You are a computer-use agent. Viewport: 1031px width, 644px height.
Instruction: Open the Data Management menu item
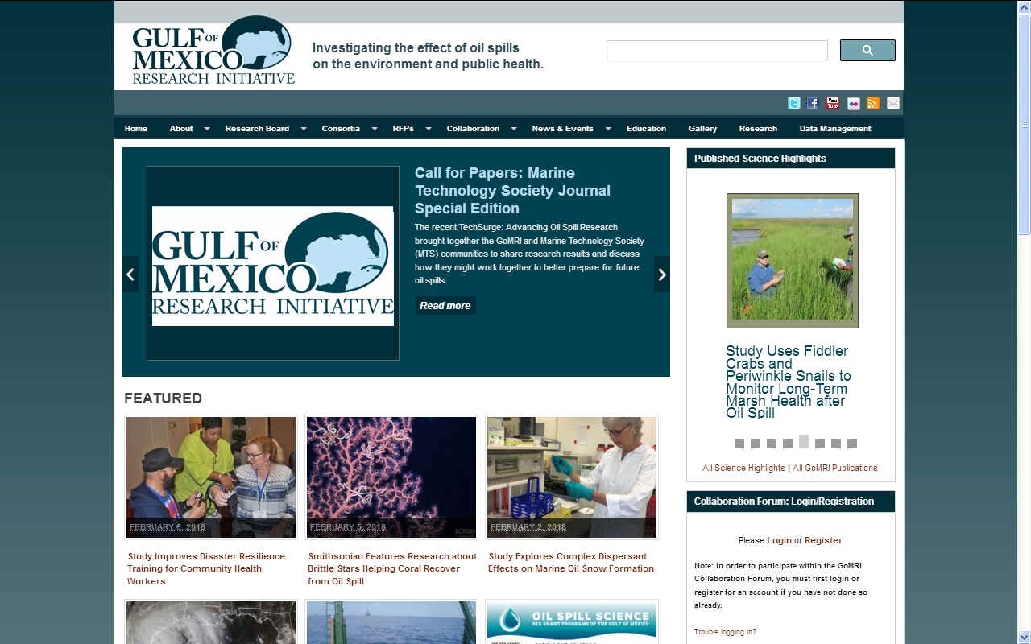[835, 129]
